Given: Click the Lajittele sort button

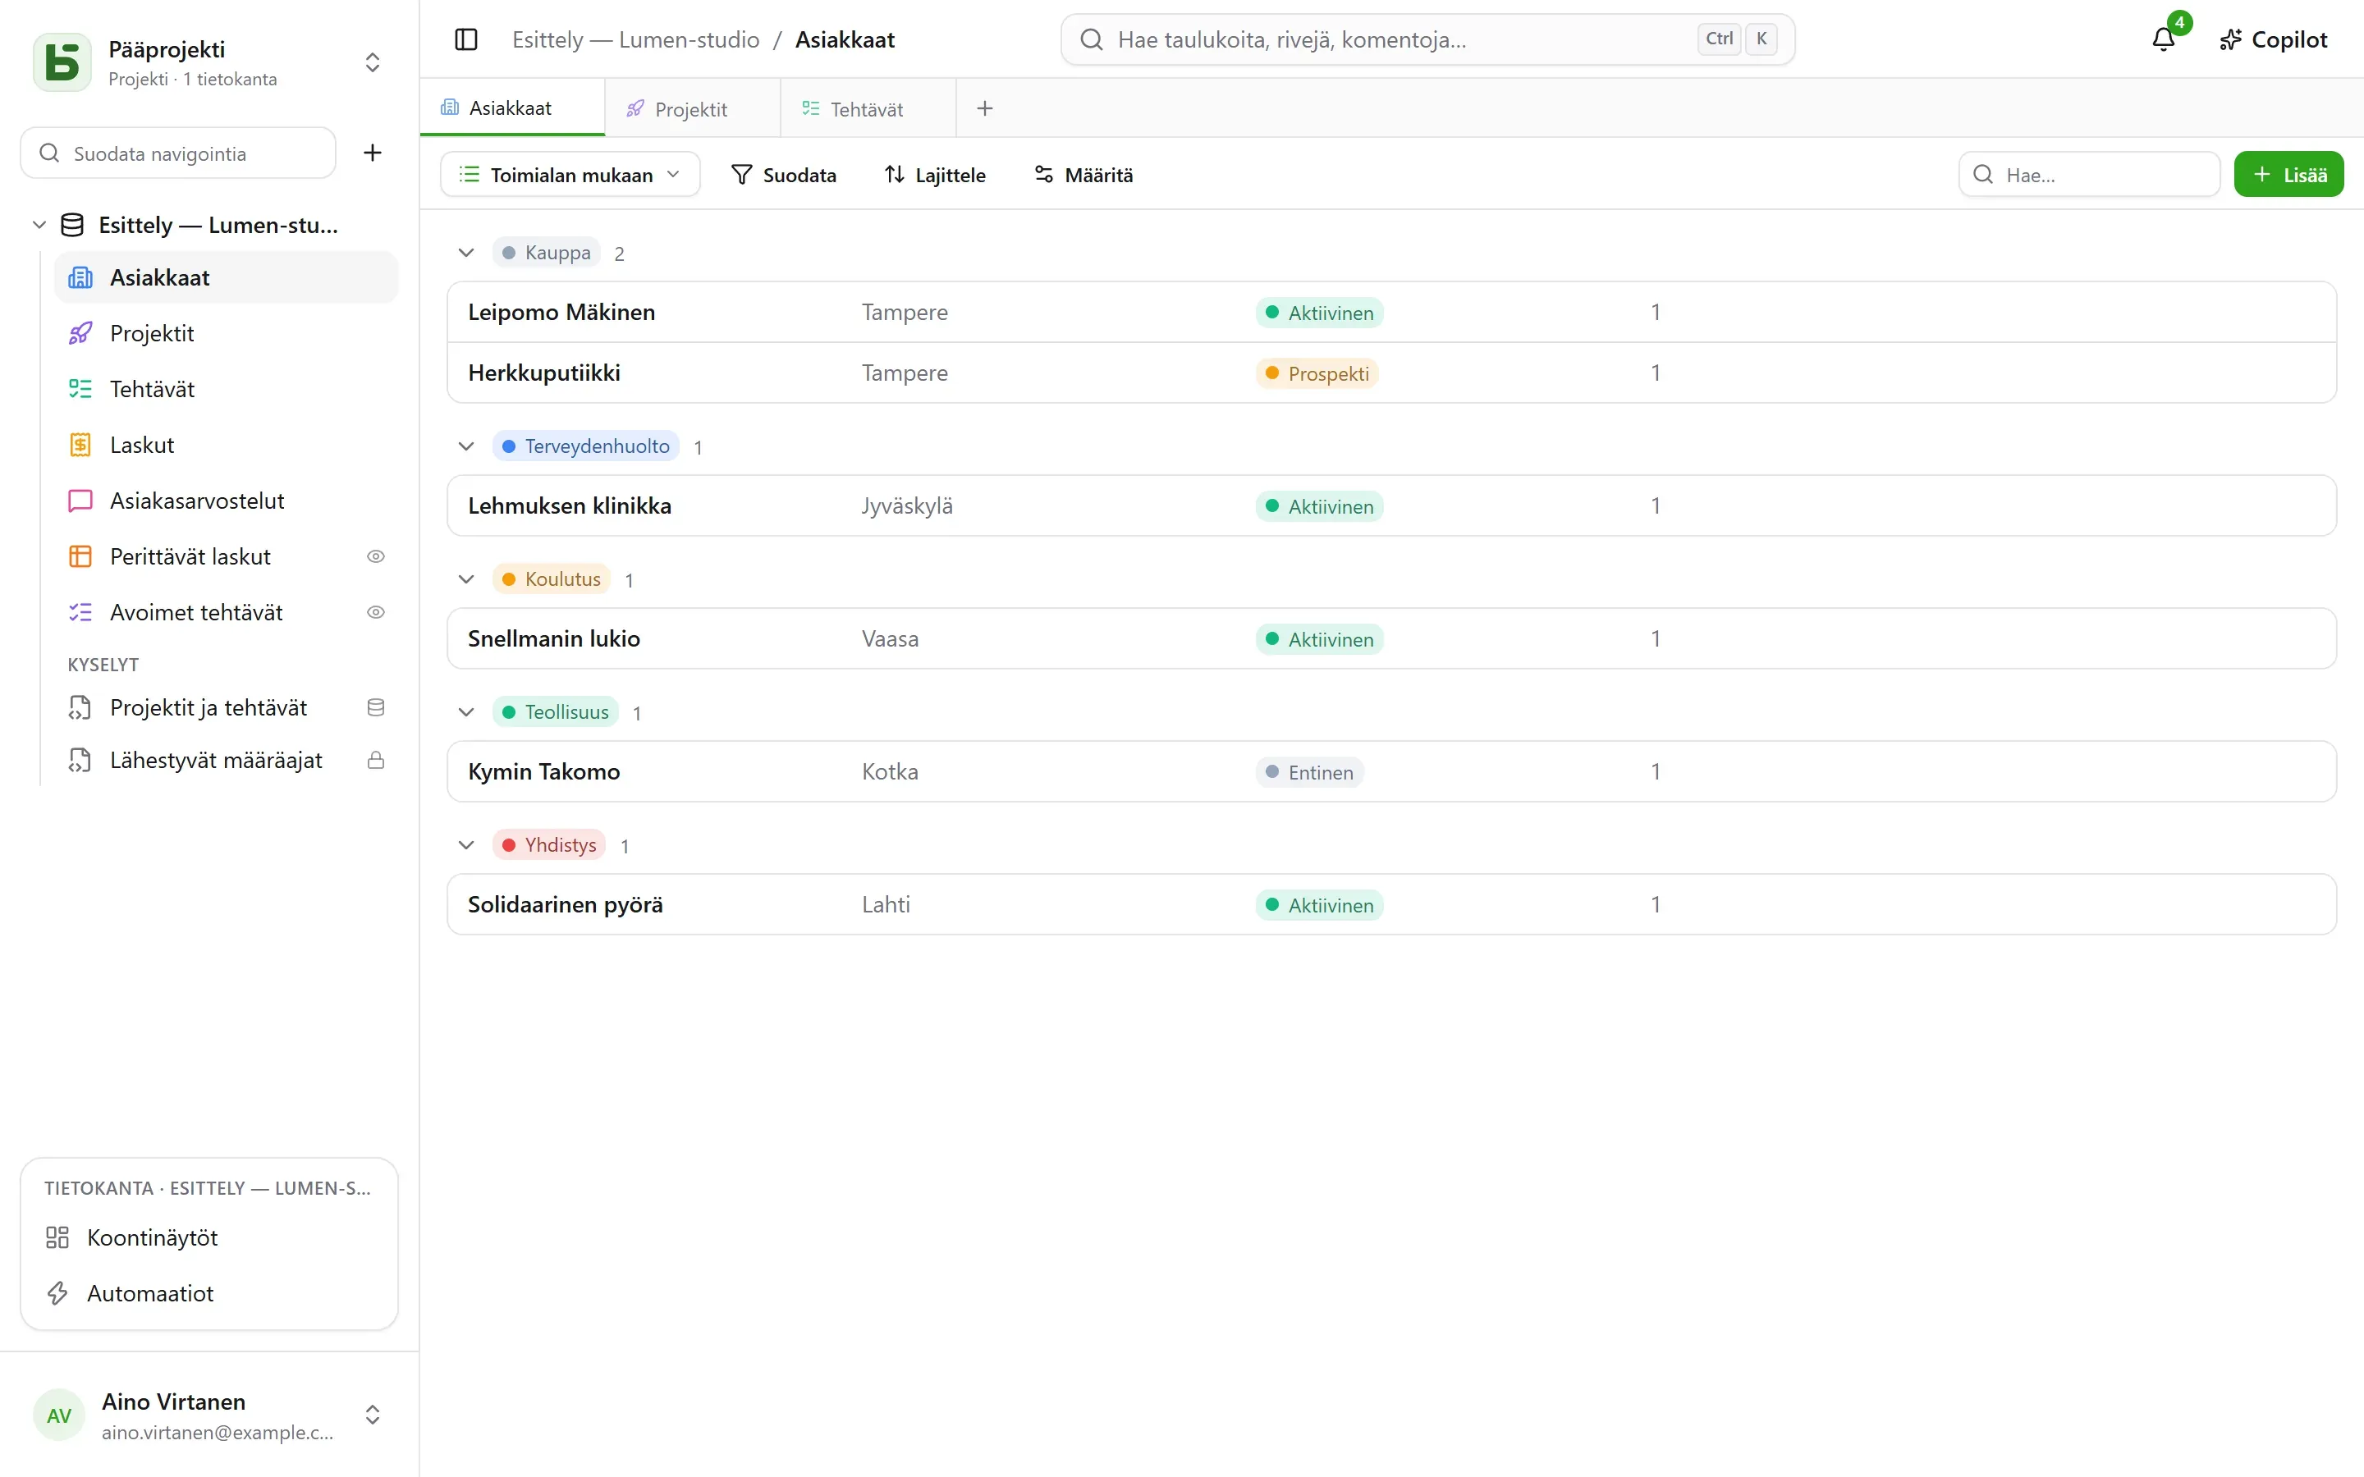Looking at the screenshot, I should pyautogui.click(x=936, y=174).
